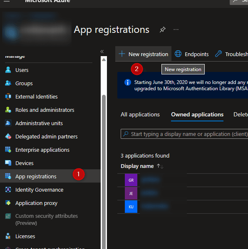The width and height of the screenshot is (248, 249).
Task: Open Groups in the Manage menu
Action: [x=24, y=84]
